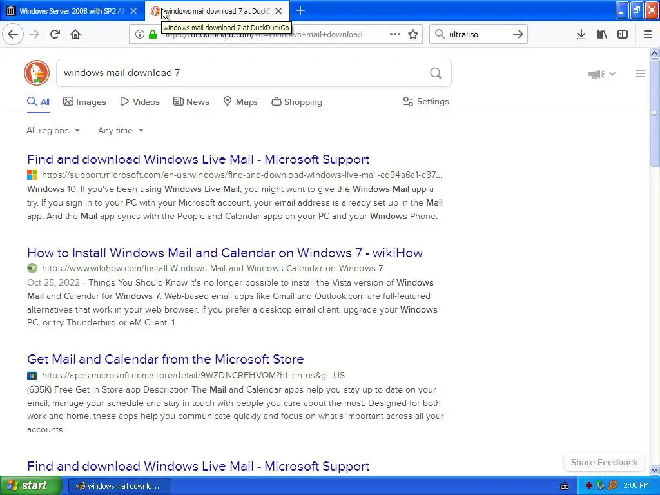This screenshot has width=660, height=495.
Task: Select the All results tab
Action: click(38, 102)
